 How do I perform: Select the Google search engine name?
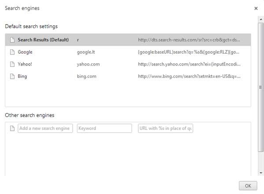[x=25, y=52]
